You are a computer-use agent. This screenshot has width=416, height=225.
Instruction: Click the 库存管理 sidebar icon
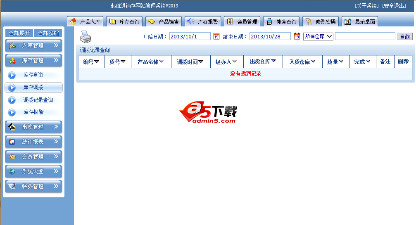[x=12, y=61]
